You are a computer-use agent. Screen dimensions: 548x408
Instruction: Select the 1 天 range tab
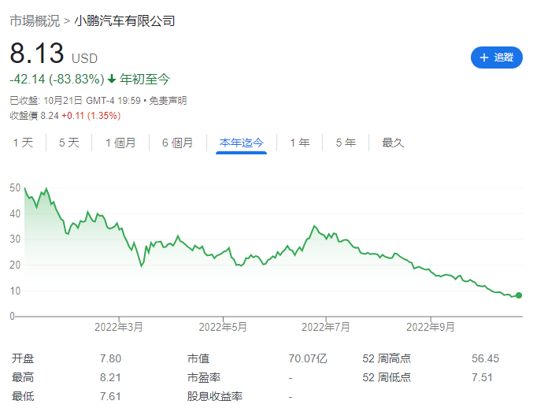coord(23,143)
